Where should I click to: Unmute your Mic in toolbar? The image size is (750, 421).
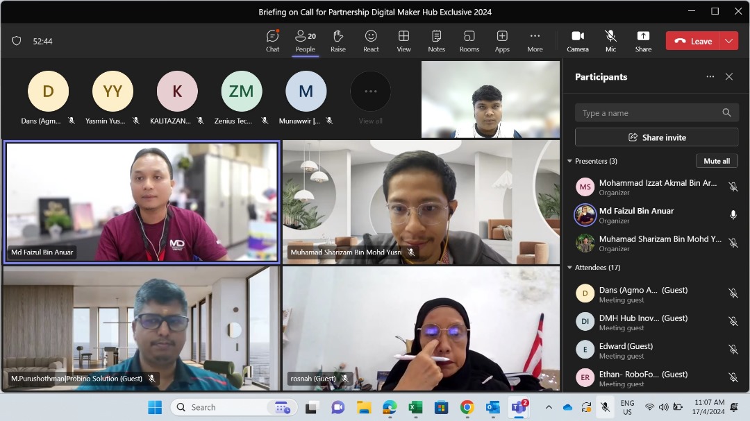(610, 40)
